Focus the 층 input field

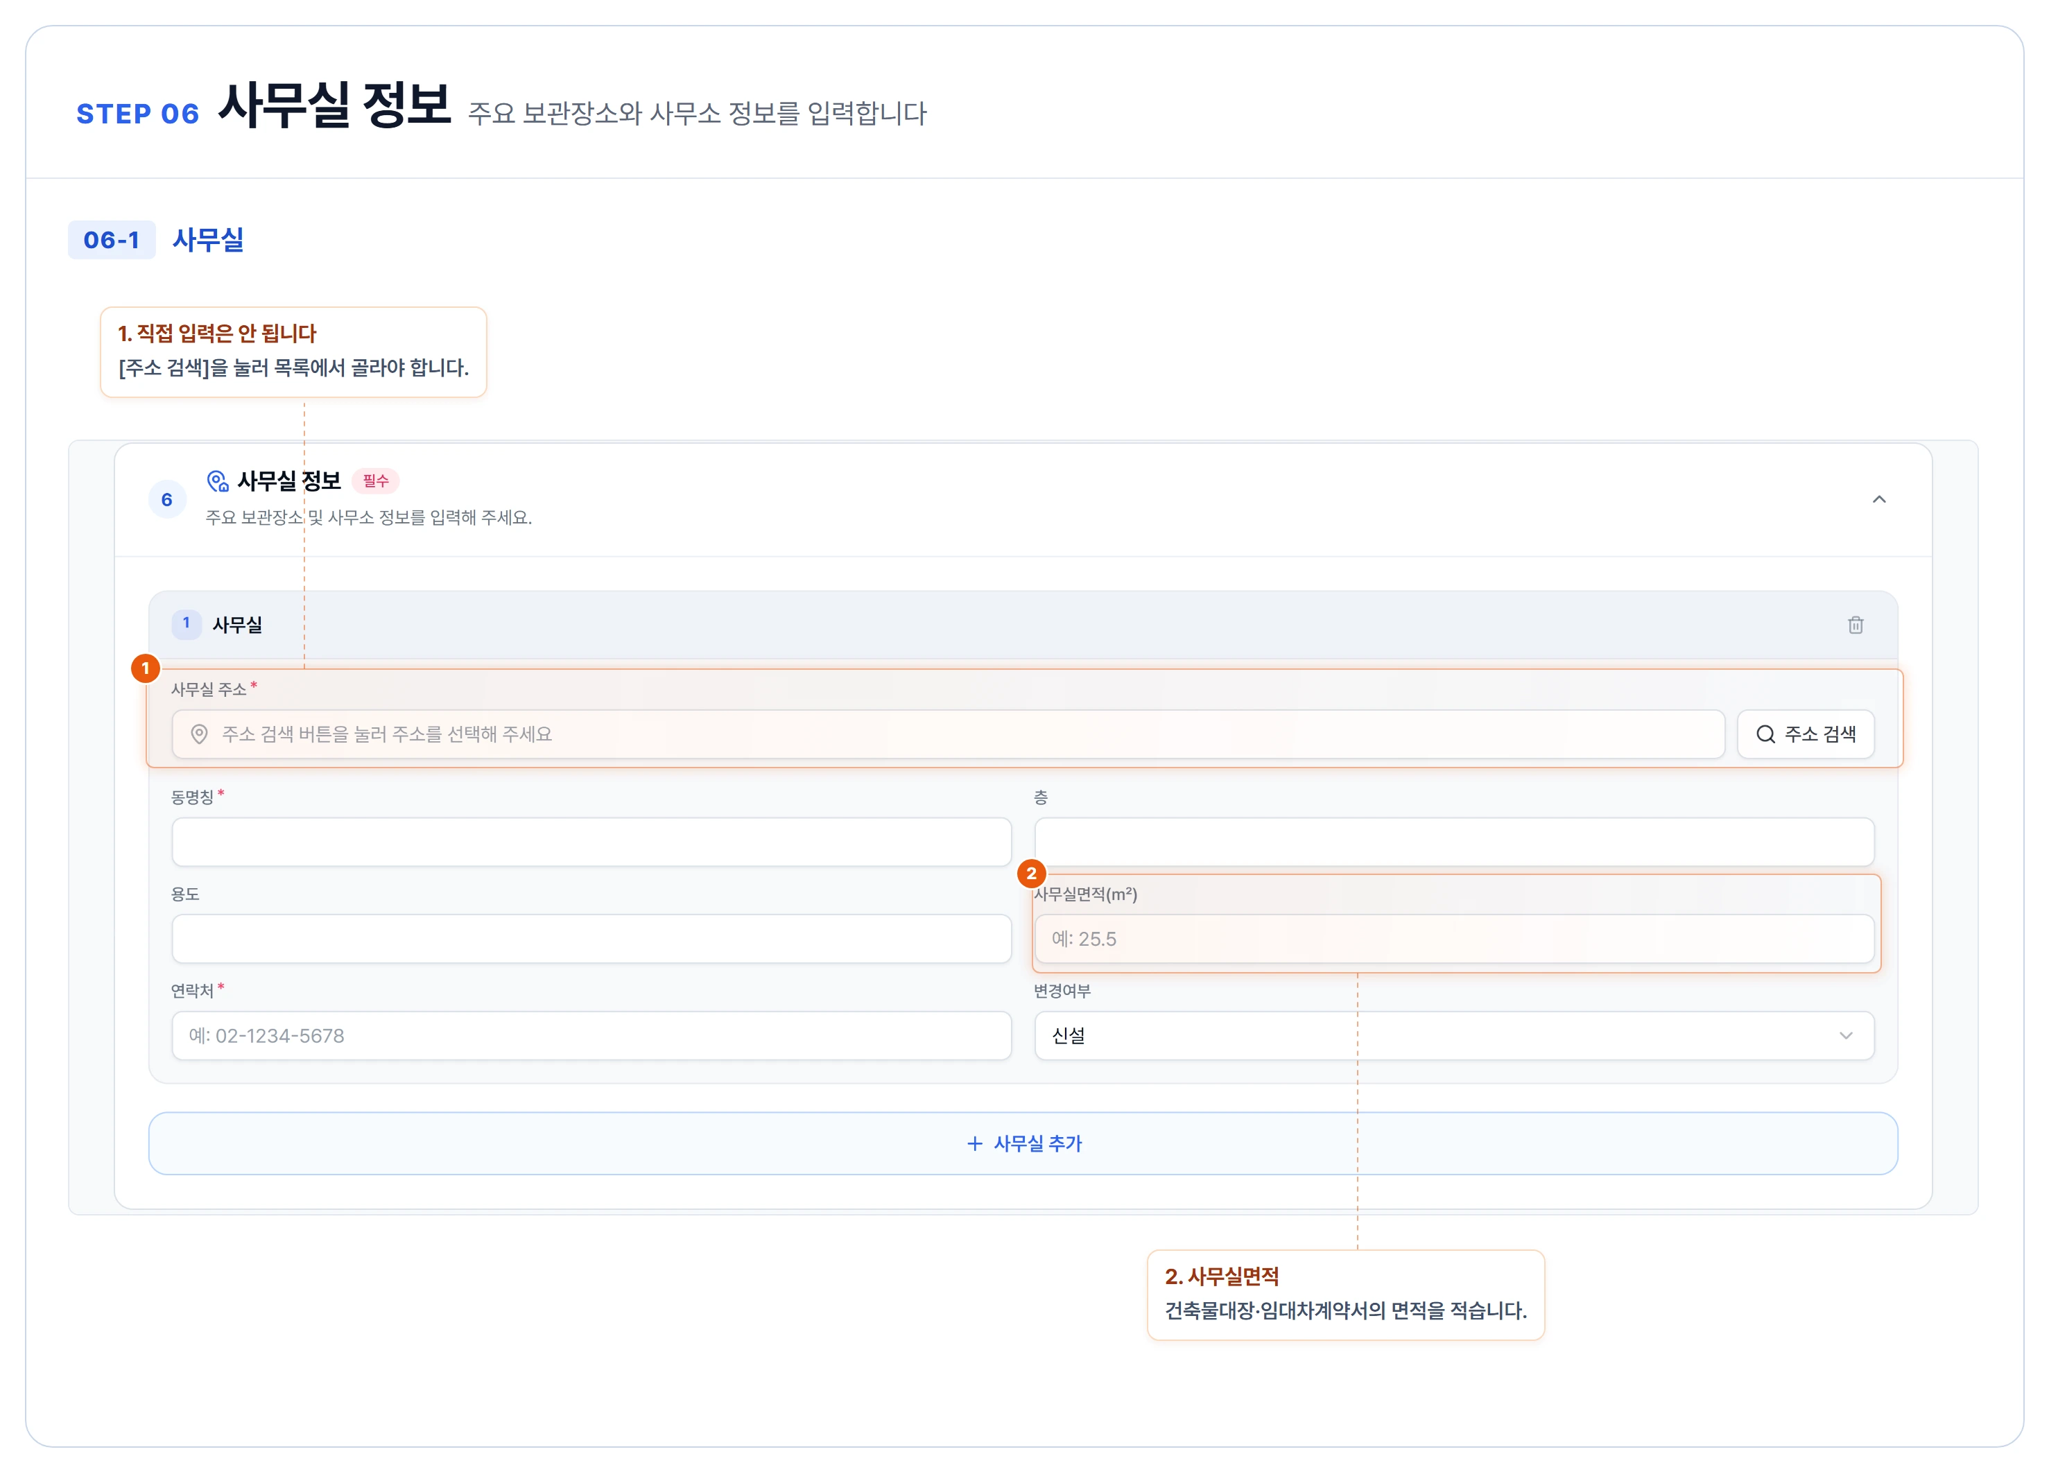[1453, 842]
